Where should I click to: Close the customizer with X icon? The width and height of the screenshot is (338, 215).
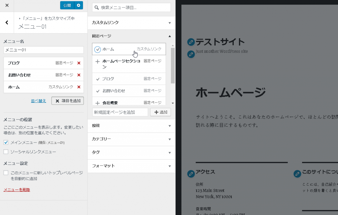[x=7, y=5]
